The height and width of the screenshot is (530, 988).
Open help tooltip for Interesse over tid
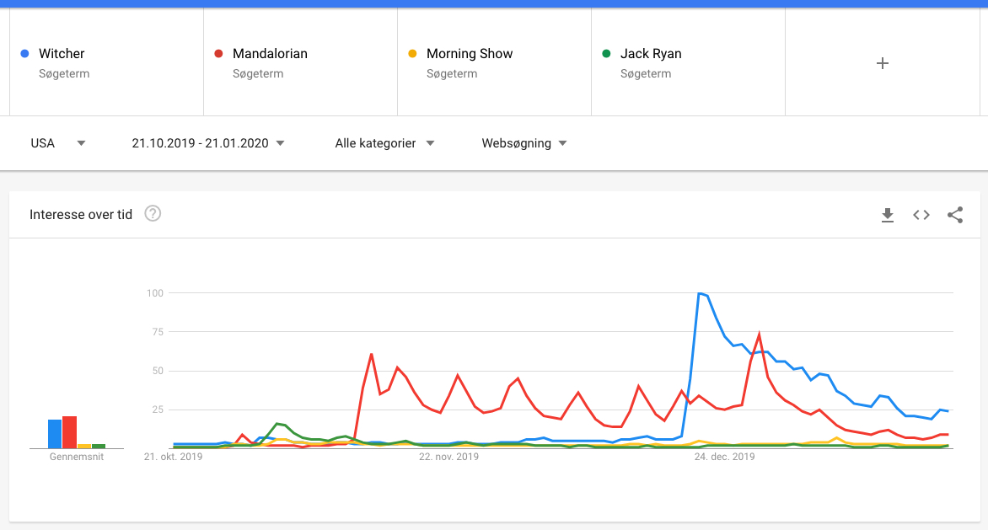pos(153,214)
